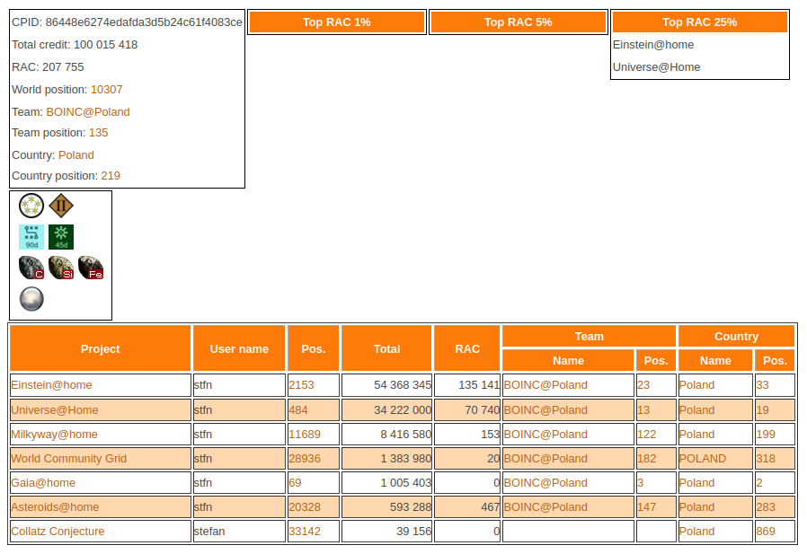
Task: Open world position link 10307
Action: pyautogui.click(x=107, y=90)
